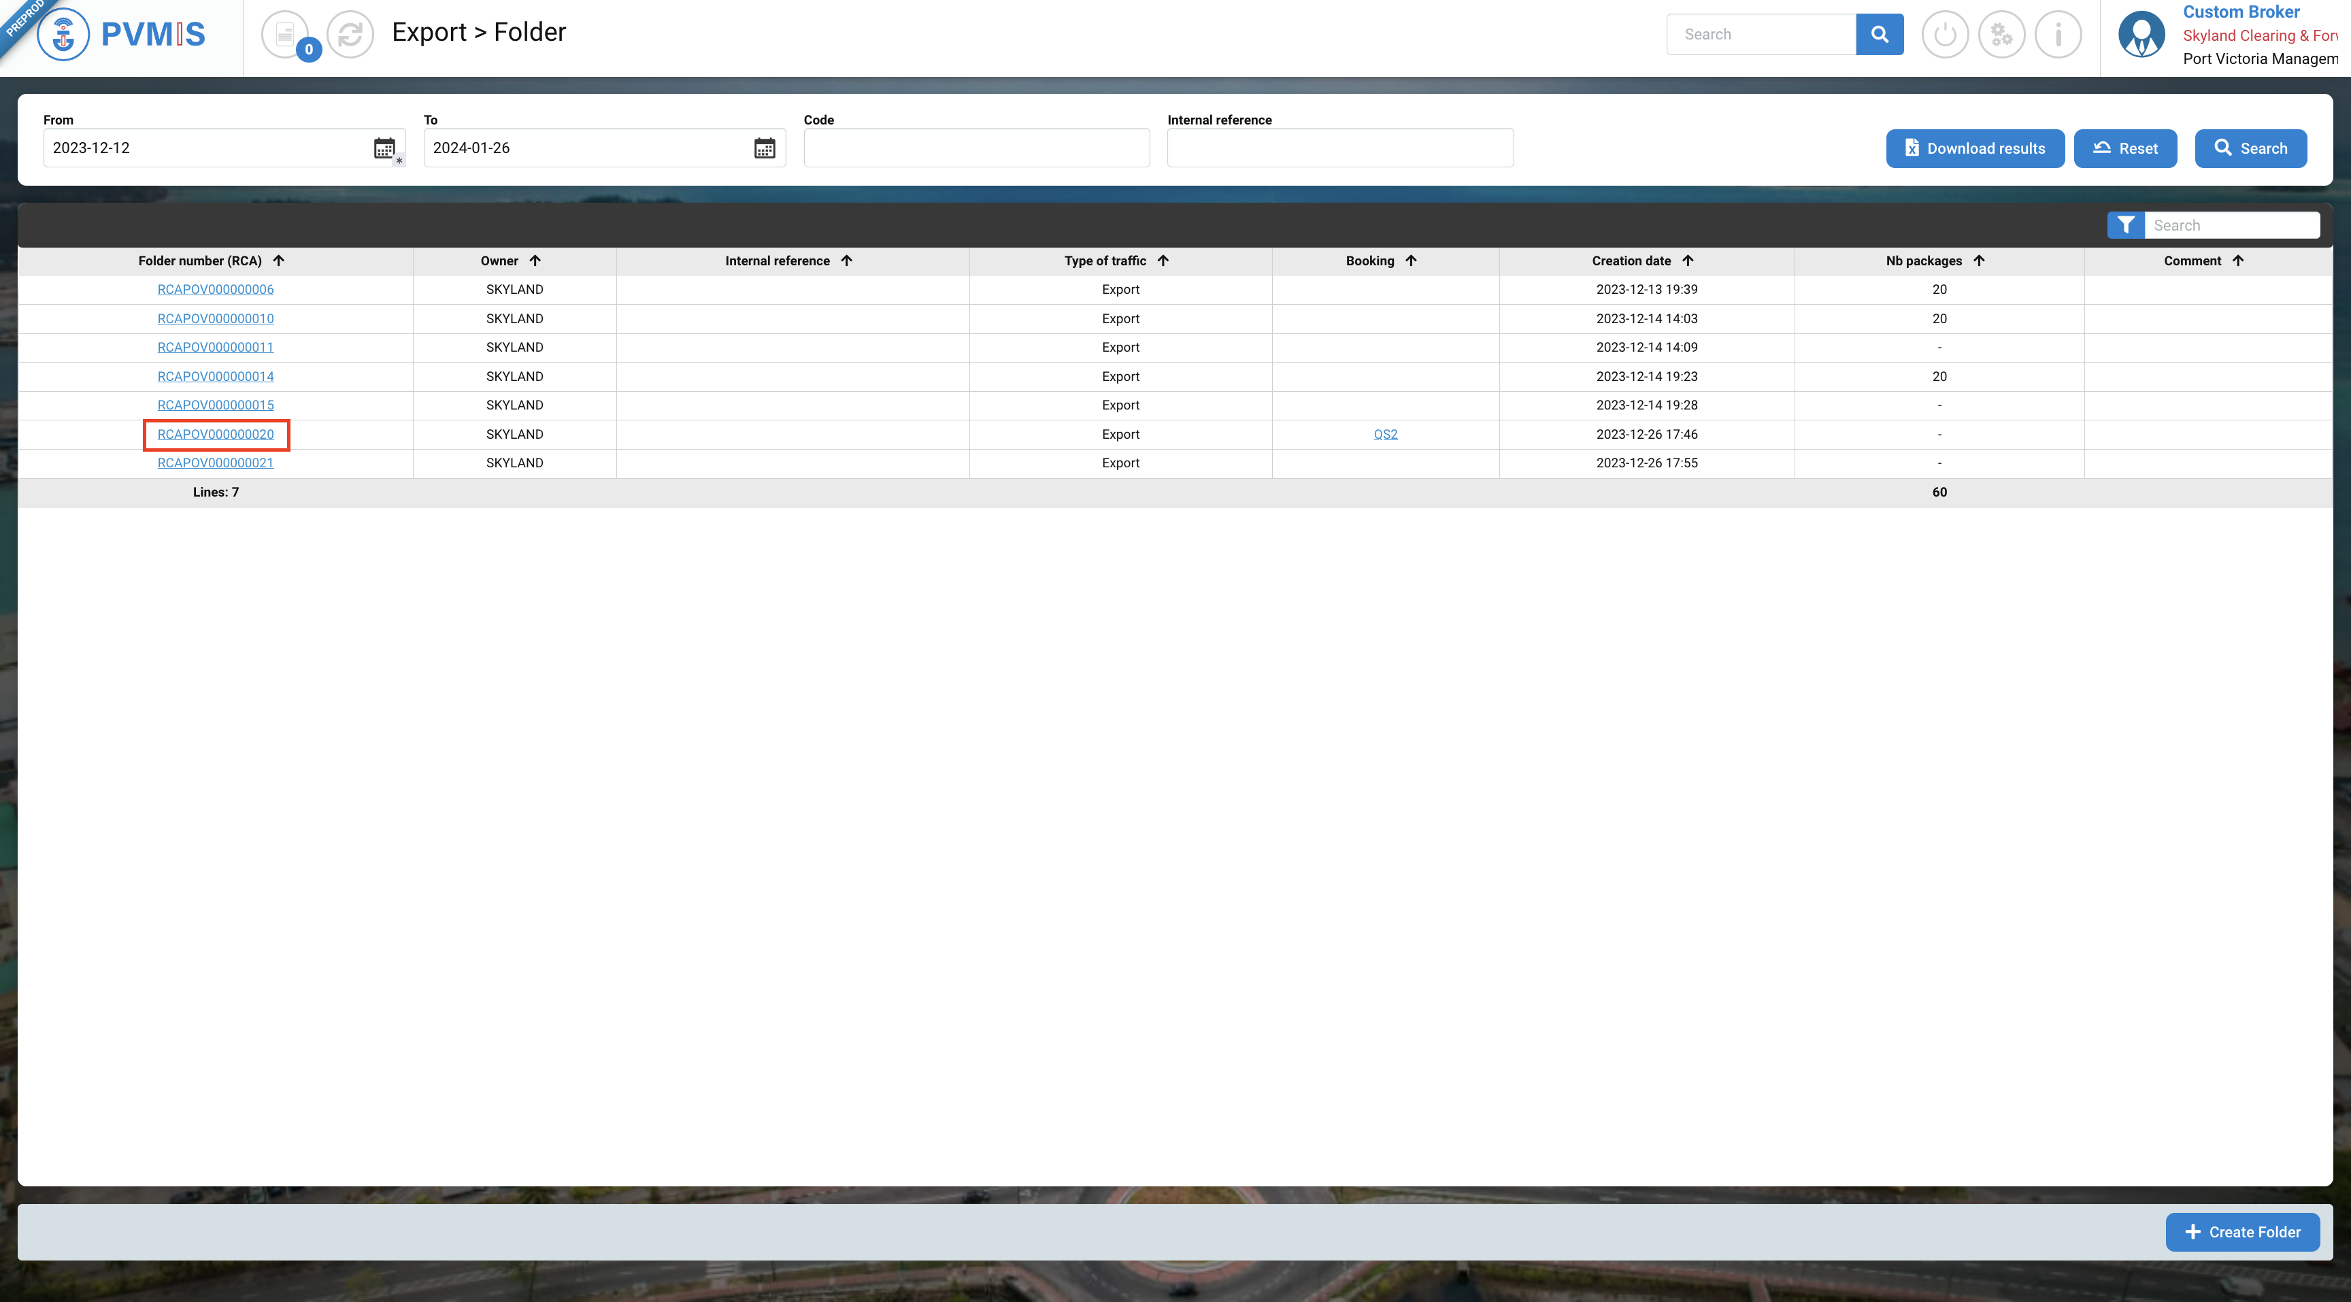Click the table filter funnel icon
The width and height of the screenshot is (2351, 1302).
click(2126, 225)
